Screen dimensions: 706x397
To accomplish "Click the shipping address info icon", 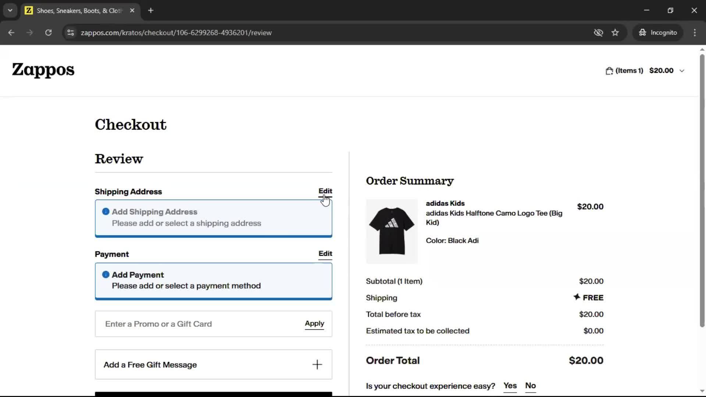I will pos(106,212).
